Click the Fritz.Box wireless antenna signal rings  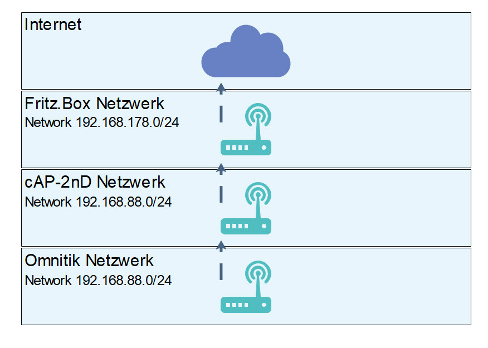(x=257, y=116)
